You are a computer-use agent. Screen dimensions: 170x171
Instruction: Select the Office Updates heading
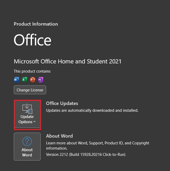pos(62,103)
